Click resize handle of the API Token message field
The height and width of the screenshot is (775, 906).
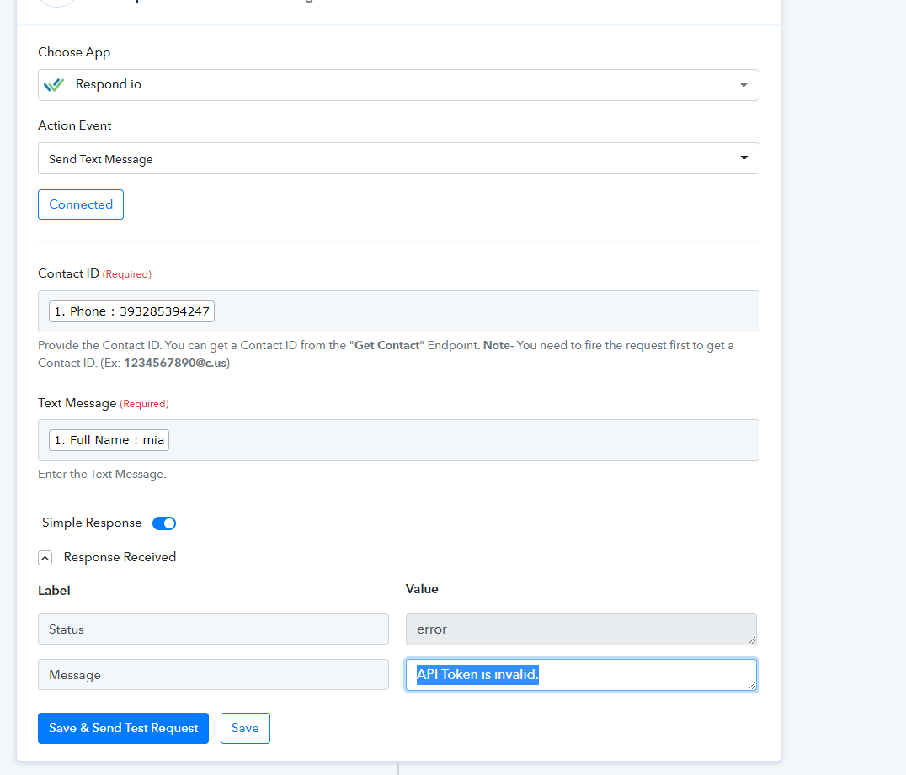coord(751,686)
